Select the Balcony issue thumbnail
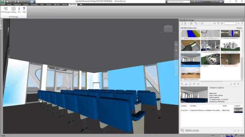 pyautogui.click(x=210, y=60)
